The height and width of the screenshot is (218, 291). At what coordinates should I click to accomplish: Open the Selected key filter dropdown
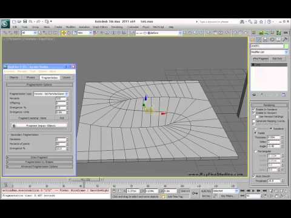click(x=226, y=191)
